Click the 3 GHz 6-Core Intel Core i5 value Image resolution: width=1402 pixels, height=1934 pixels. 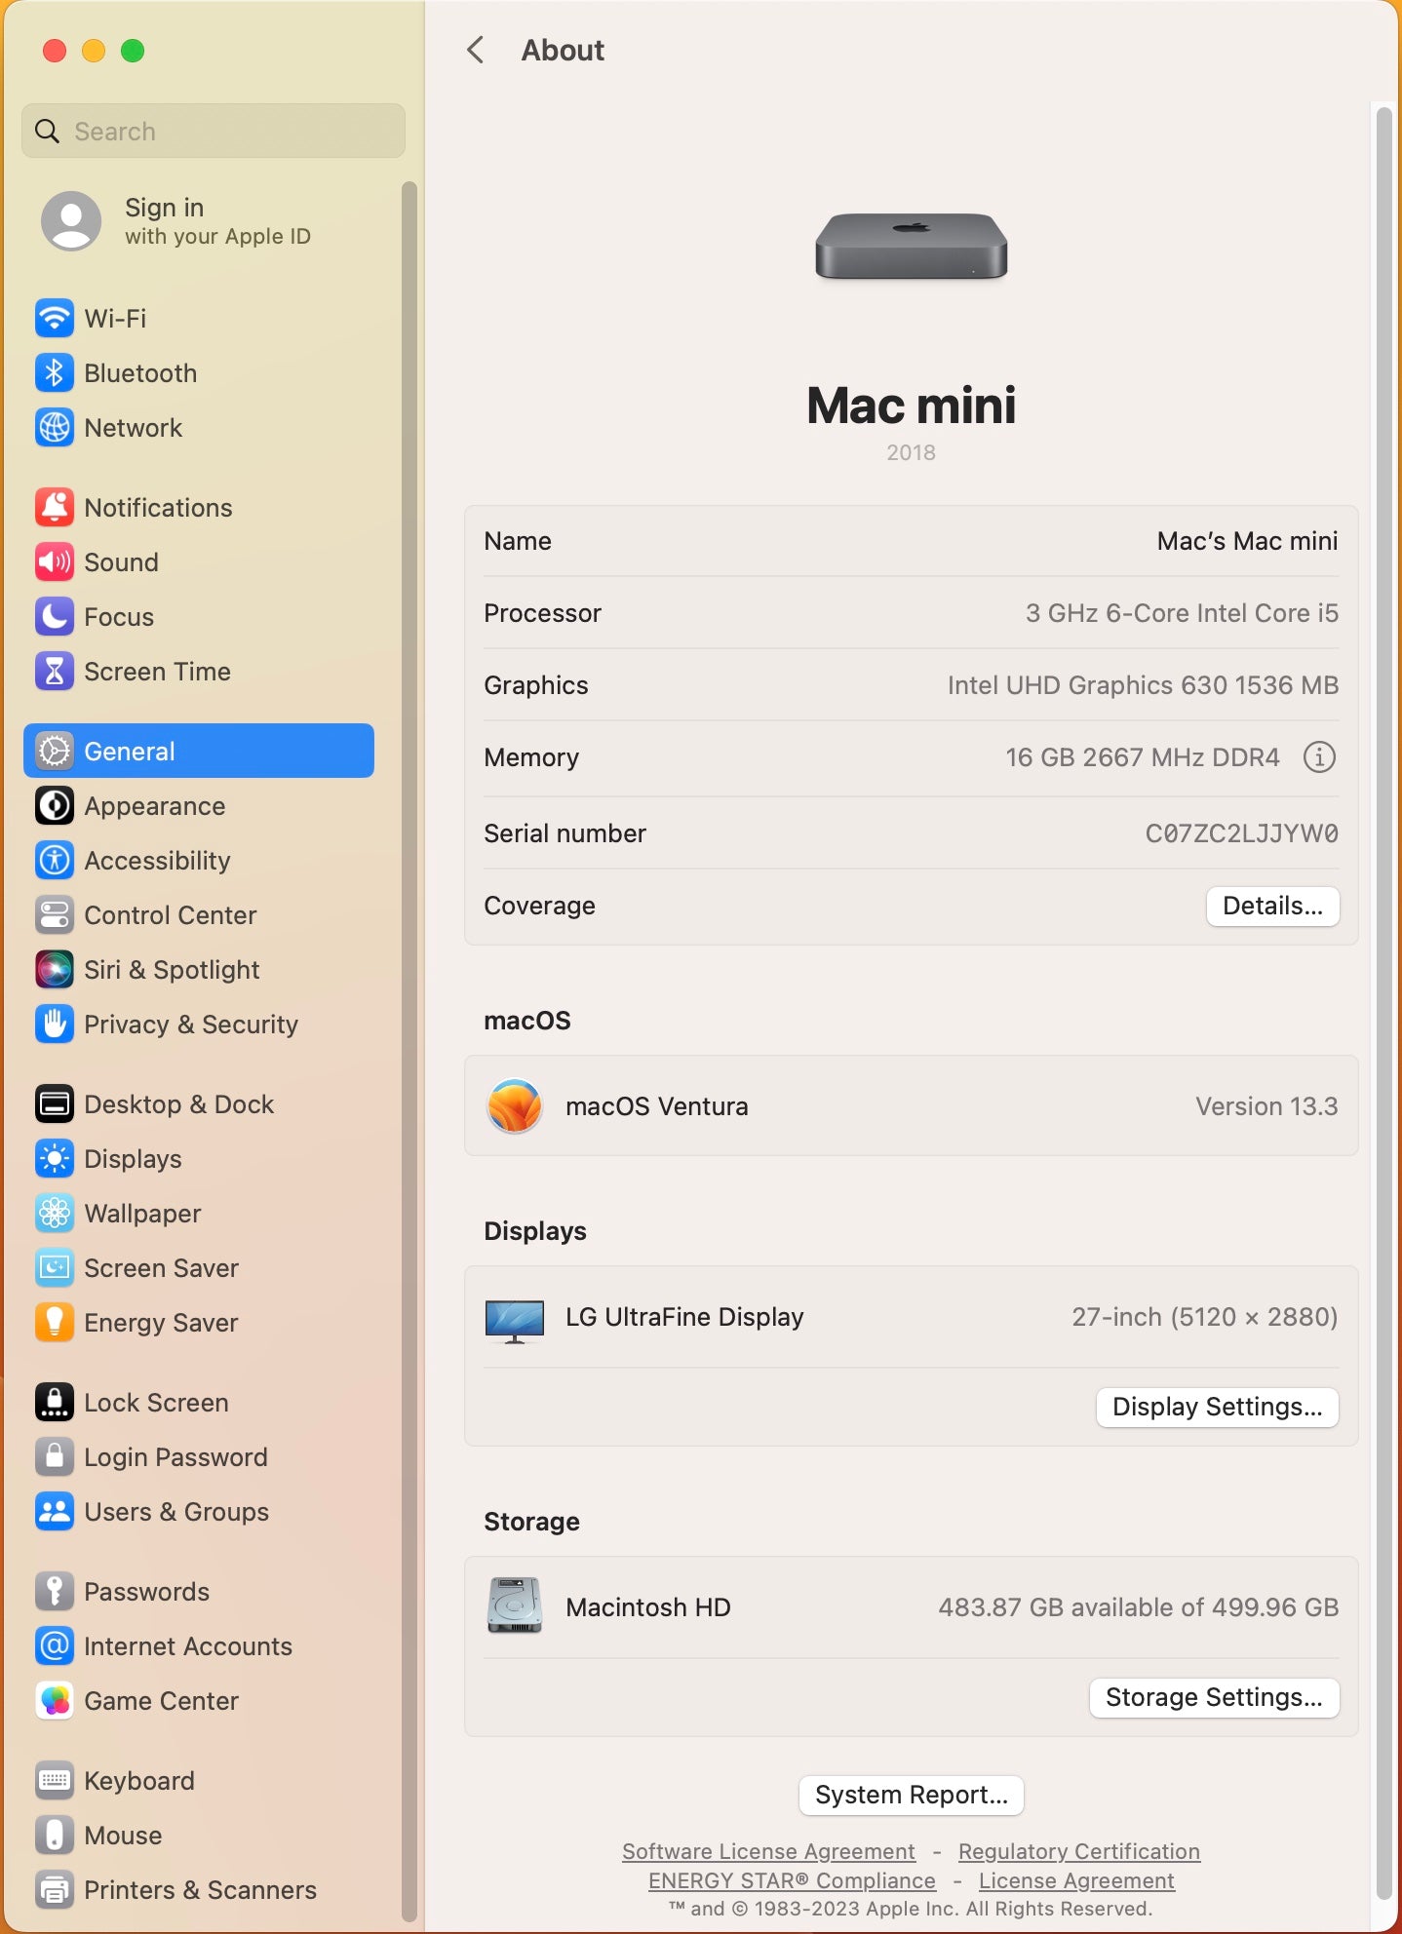(1182, 613)
